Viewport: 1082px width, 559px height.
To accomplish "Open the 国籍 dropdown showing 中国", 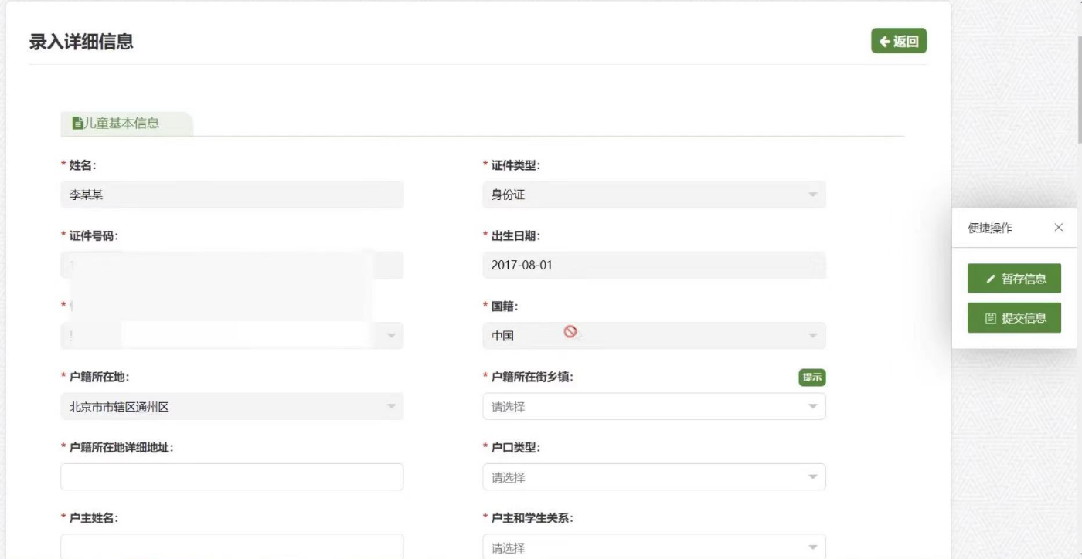I will pyautogui.click(x=653, y=336).
